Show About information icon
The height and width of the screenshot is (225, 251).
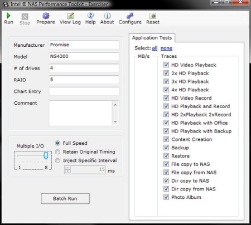[107, 16]
